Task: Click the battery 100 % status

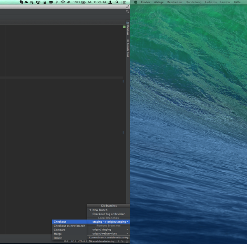Action: click(x=79, y=2)
